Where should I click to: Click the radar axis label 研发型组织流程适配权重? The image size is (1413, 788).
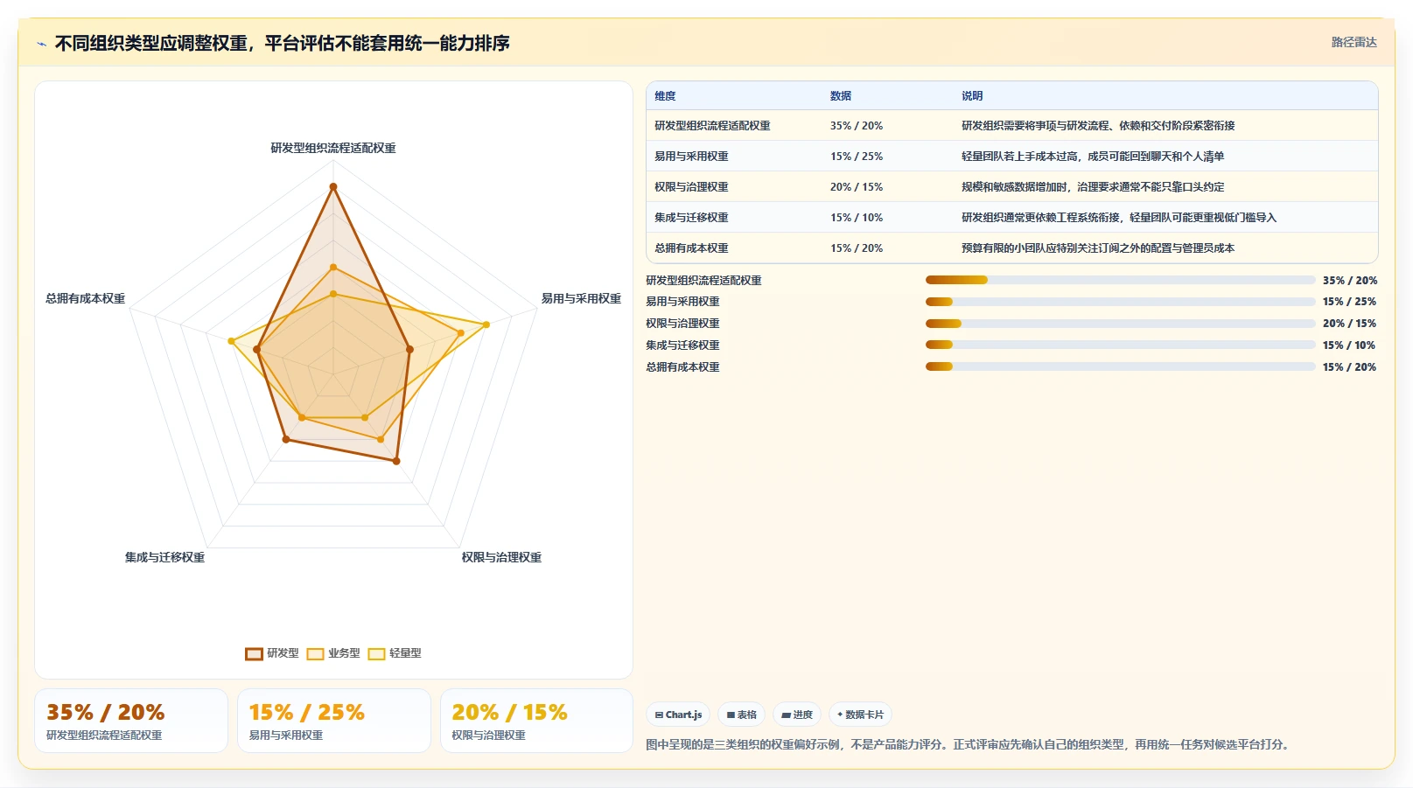[x=333, y=148]
